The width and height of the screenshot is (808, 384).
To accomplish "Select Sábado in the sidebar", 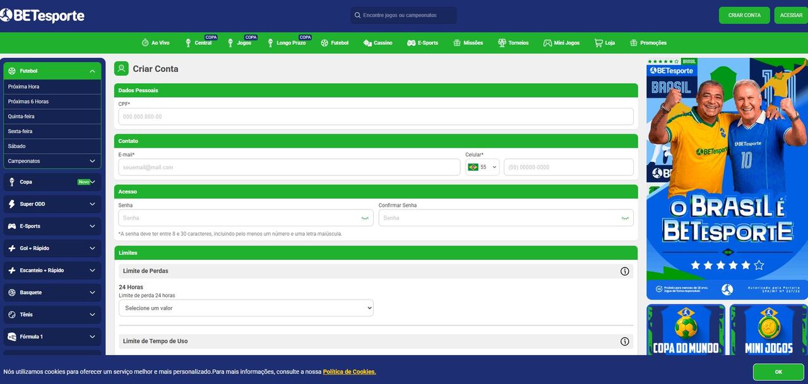I will [x=52, y=146].
